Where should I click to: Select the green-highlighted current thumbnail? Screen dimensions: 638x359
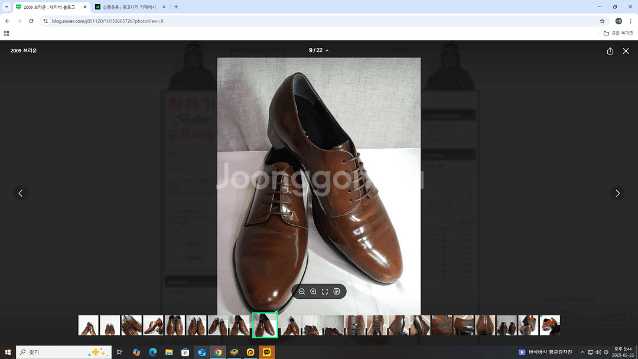[x=265, y=325]
